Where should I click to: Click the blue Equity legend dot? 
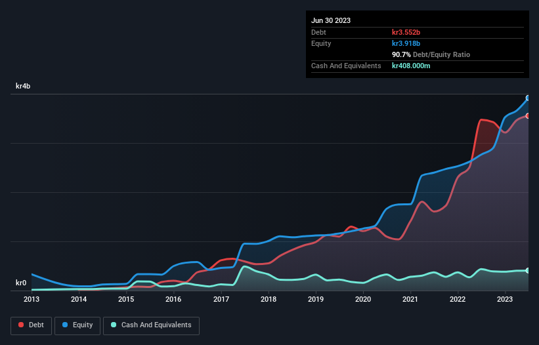click(65, 325)
